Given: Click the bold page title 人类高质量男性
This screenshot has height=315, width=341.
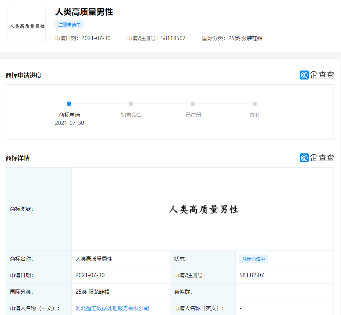Looking at the screenshot, I should click(84, 12).
